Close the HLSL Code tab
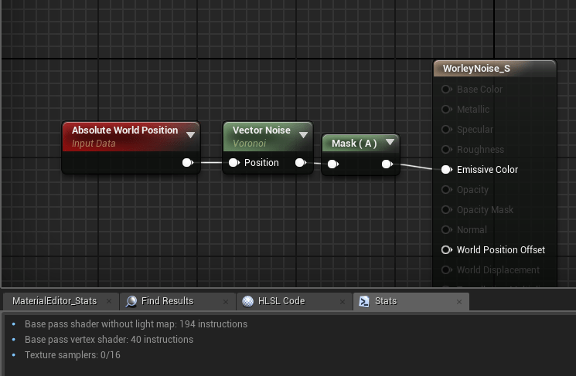 coord(344,301)
